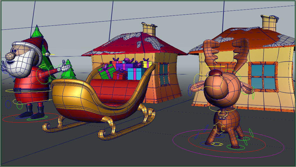Click the yellow halo control above reindeer's head
The width and height of the screenshot is (296, 167).
[x=216, y=67]
